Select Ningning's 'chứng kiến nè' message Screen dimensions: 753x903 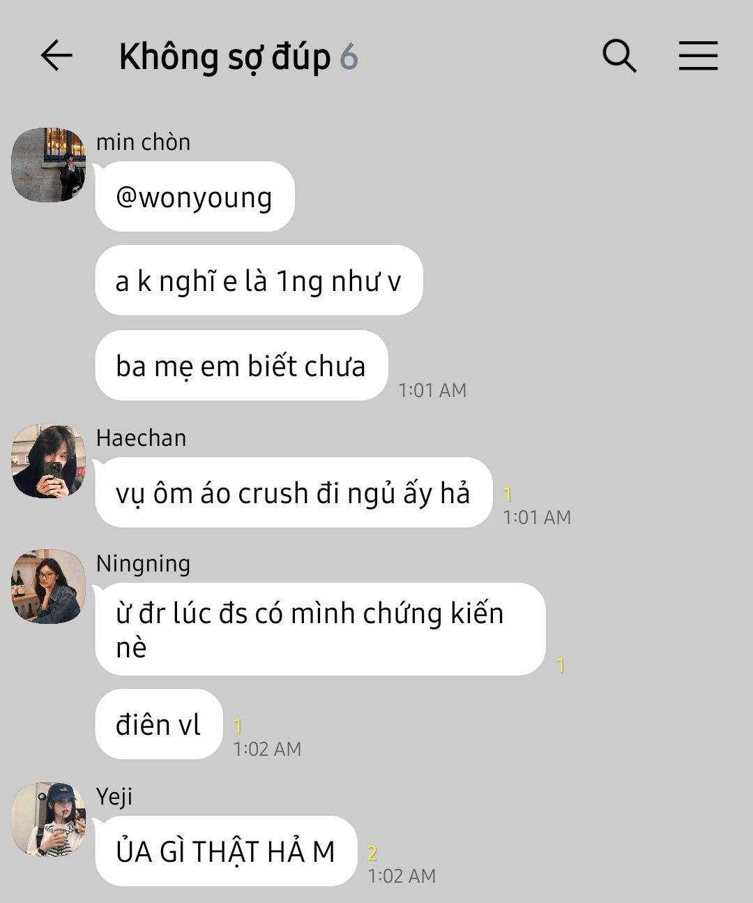point(320,629)
